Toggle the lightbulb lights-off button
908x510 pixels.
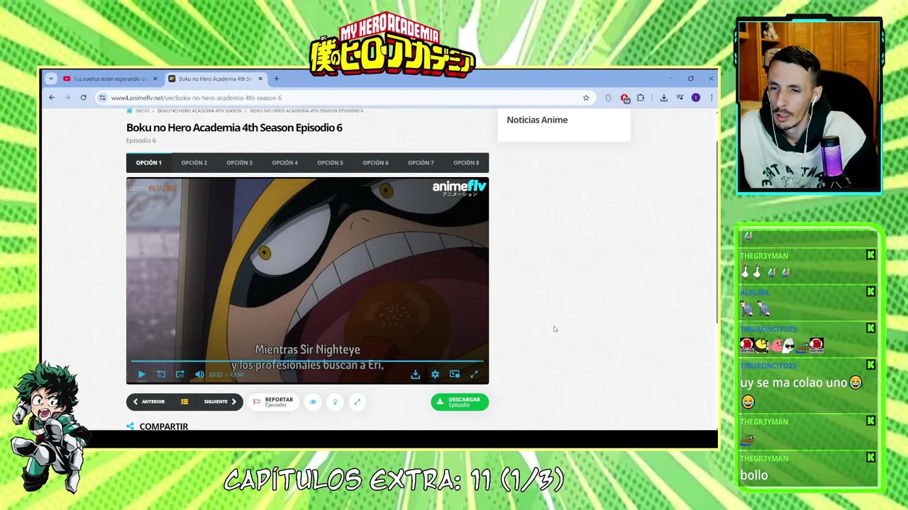[x=335, y=402]
